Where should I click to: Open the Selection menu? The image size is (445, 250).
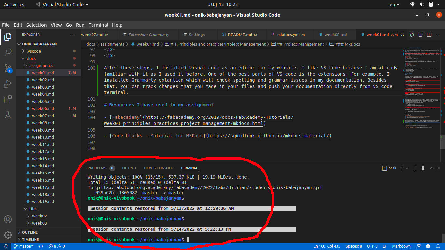point(36,25)
